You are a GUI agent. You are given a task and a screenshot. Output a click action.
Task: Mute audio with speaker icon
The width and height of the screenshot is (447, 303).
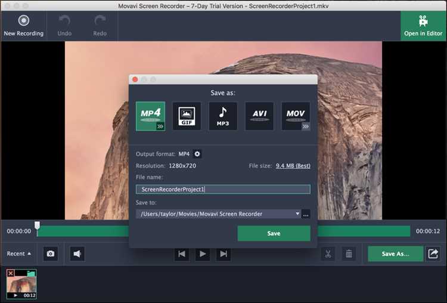pos(77,253)
